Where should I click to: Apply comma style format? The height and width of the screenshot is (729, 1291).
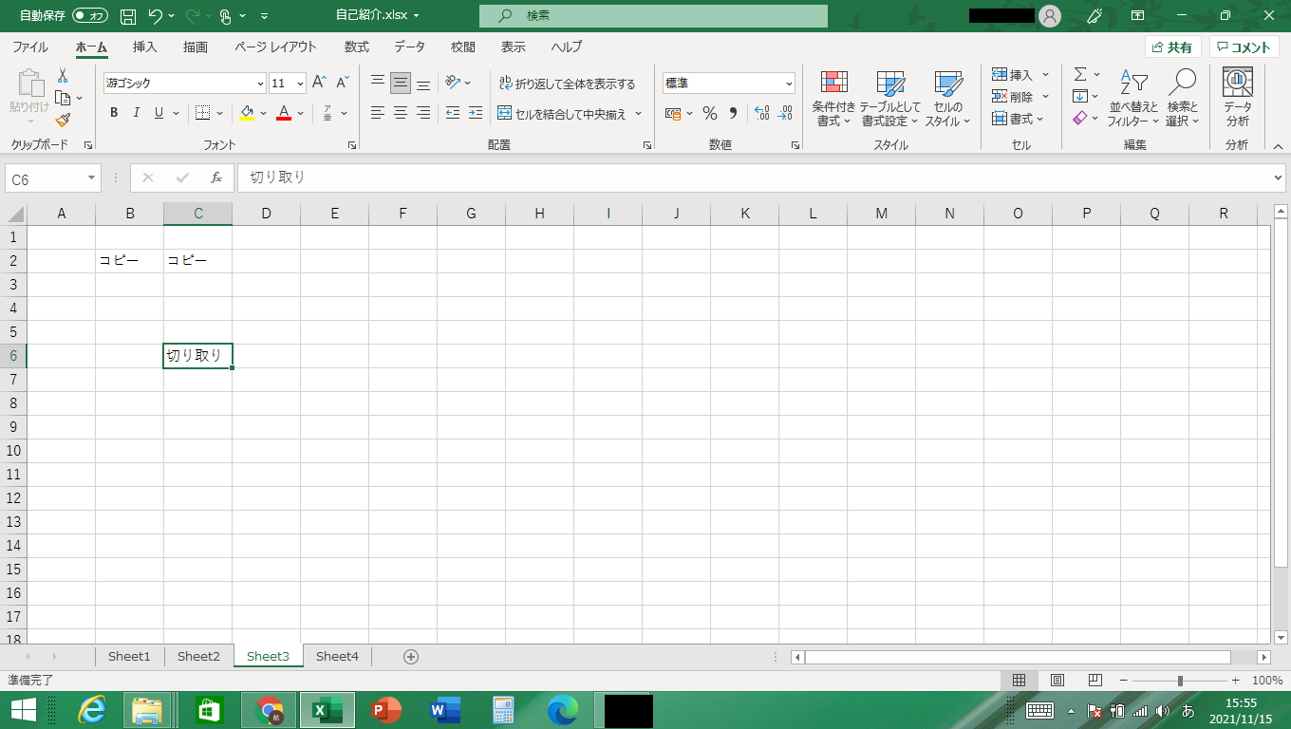[x=733, y=113]
